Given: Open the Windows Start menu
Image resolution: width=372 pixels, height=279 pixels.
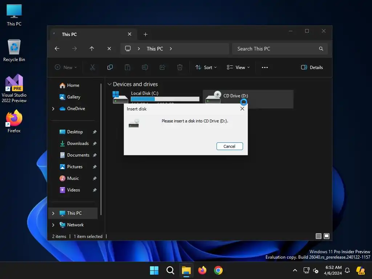Looking at the screenshot, I should coord(154,270).
